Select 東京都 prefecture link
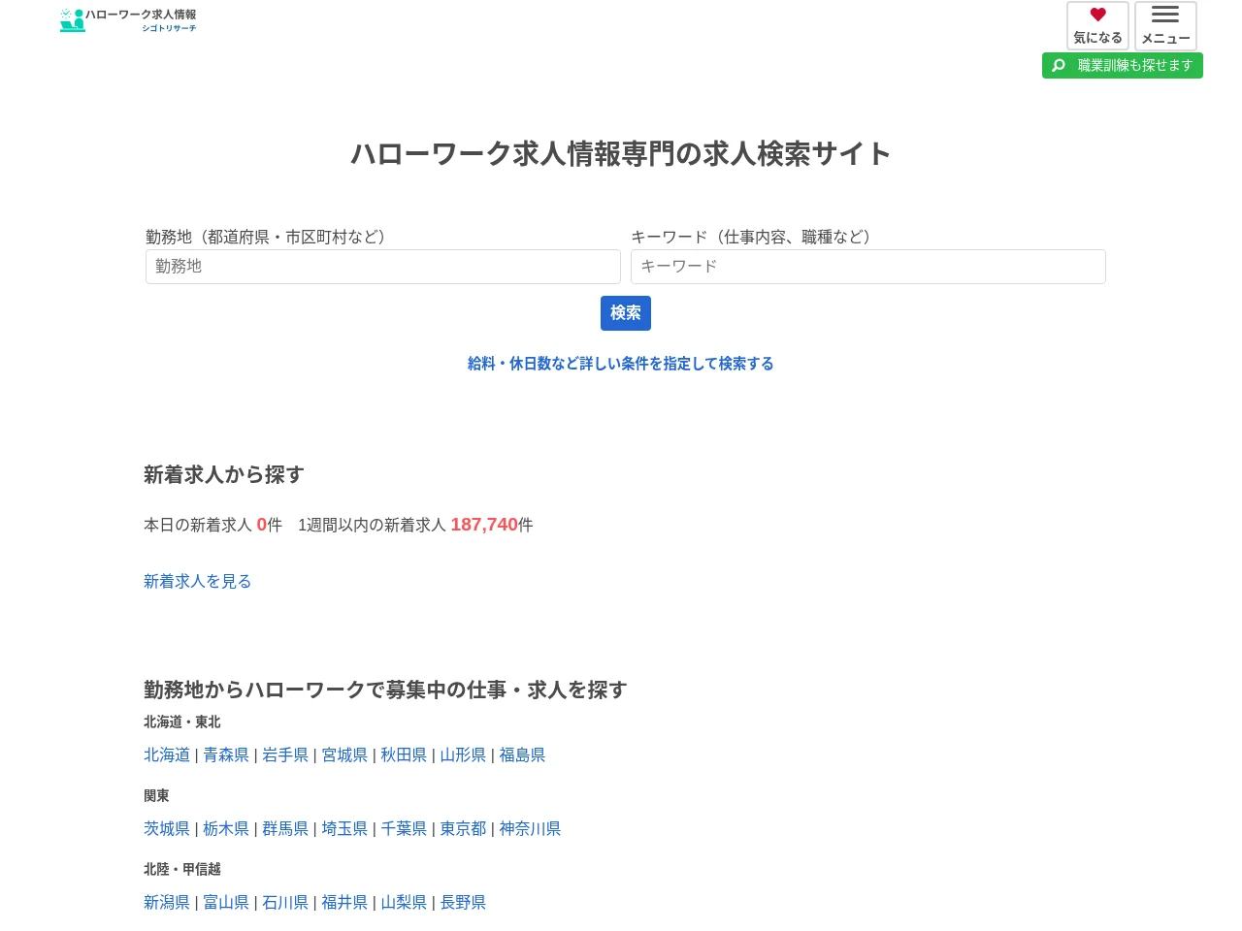1242x931 pixels. click(463, 828)
